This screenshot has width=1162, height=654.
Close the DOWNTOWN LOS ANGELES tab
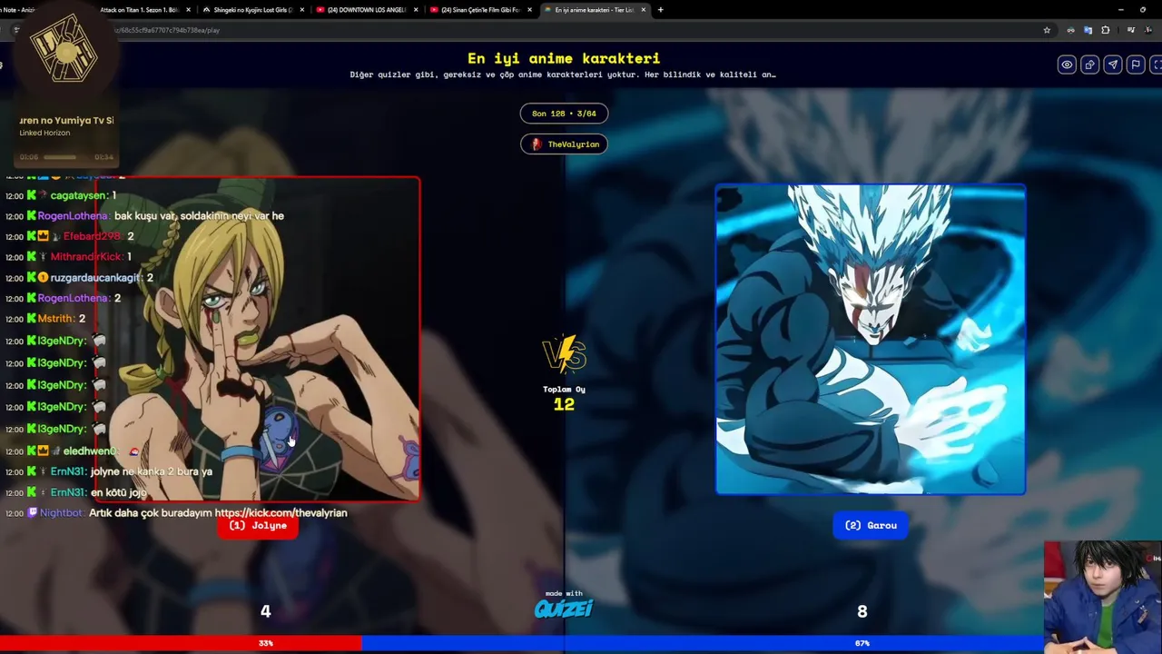pos(416,10)
